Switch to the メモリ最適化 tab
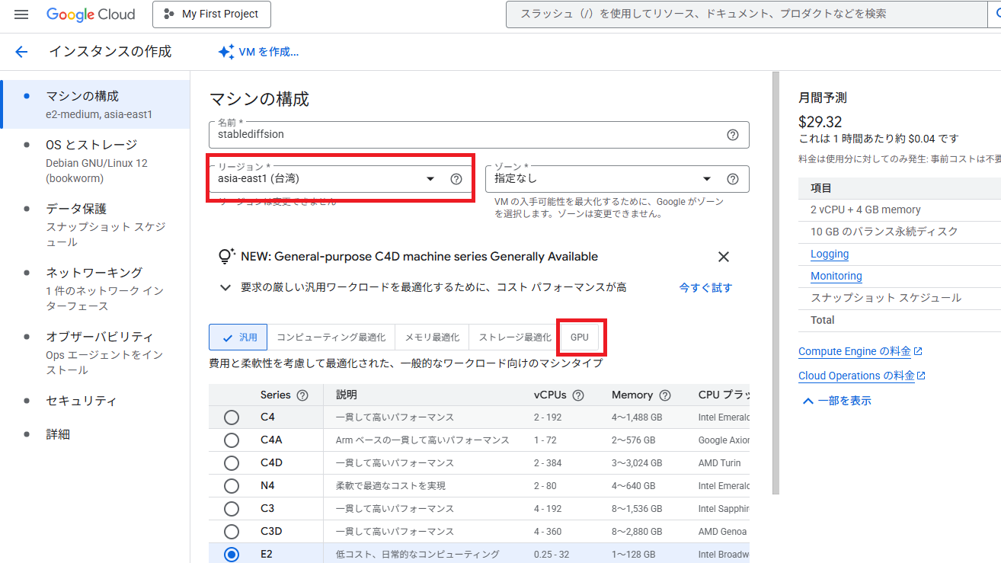This screenshot has width=1001, height=563. click(x=432, y=337)
